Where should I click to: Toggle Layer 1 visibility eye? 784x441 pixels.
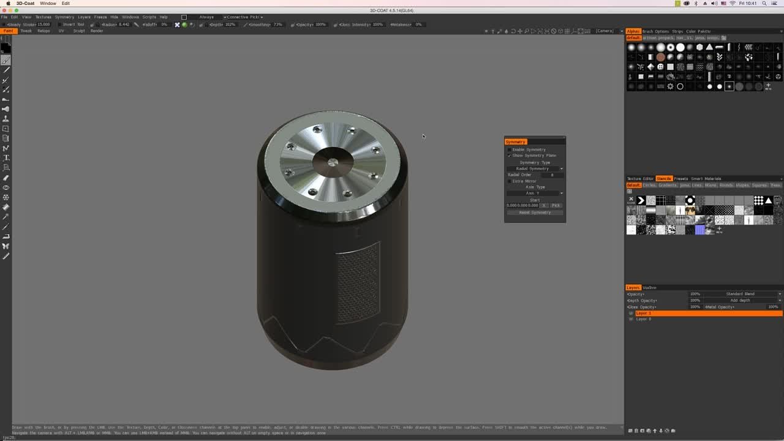[631, 314]
